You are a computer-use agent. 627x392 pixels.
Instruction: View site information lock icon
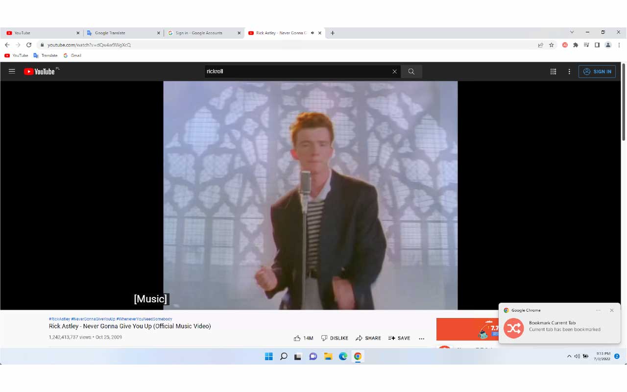click(x=42, y=45)
